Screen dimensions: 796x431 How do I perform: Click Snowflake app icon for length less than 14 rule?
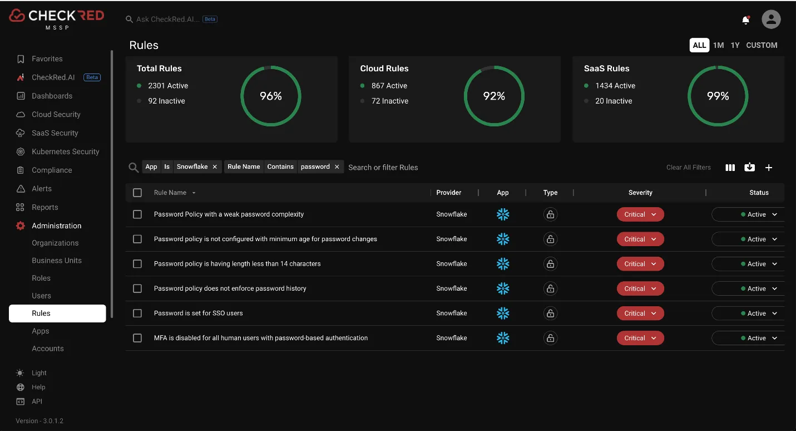click(503, 264)
